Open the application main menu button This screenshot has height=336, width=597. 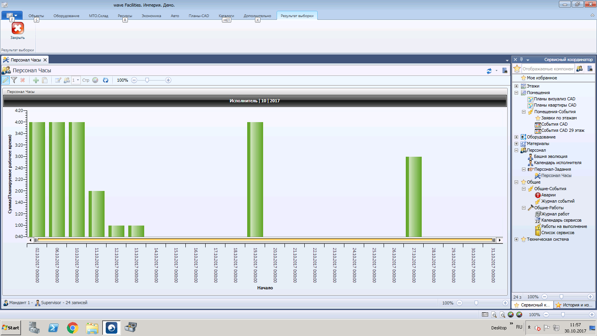tap(12, 16)
